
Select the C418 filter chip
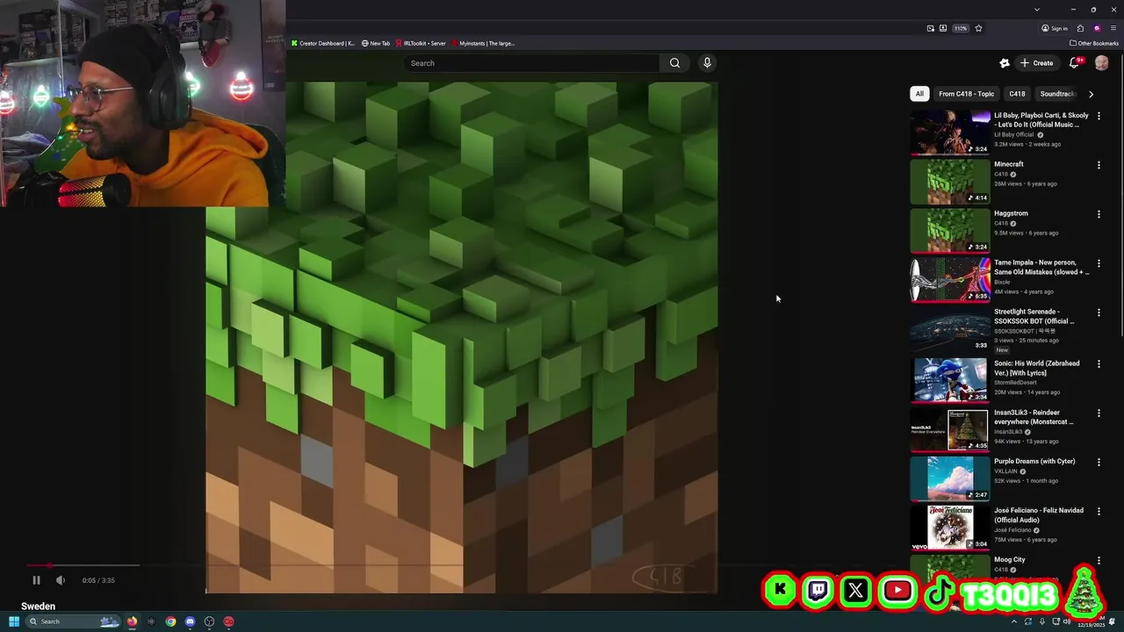click(1017, 94)
